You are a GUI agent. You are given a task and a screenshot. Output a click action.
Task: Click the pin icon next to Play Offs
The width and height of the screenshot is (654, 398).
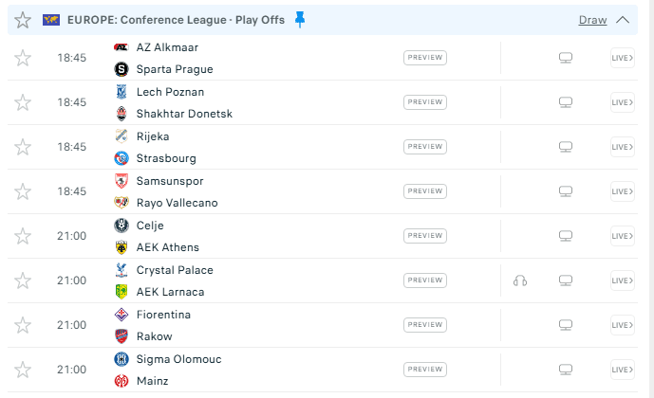(x=301, y=19)
